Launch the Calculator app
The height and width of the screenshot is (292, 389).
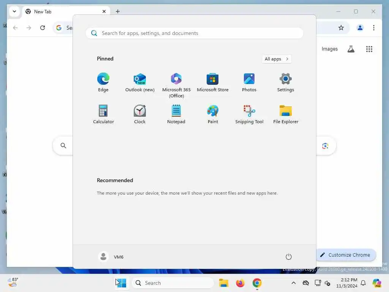point(103,114)
